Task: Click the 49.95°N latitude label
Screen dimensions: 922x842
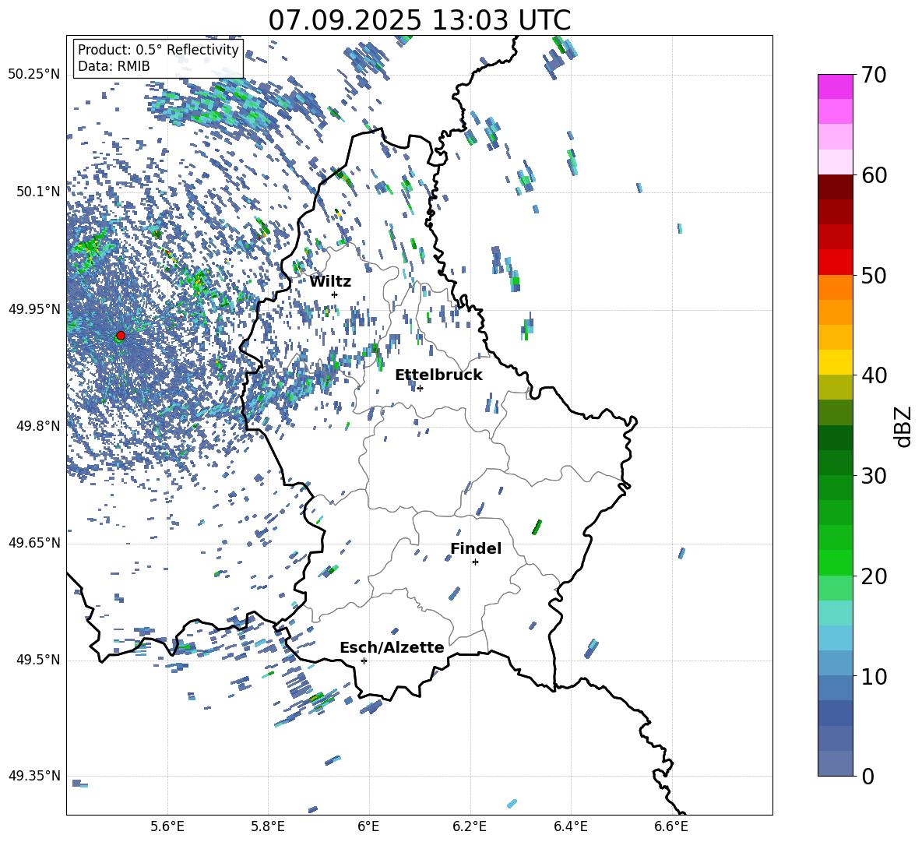Action: pyautogui.click(x=34, y=309)
